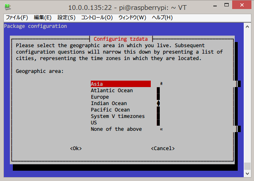Viewport: 254px width, 181px height.
Task: Open the 編集(E) menu
Action: pos(42,17)
